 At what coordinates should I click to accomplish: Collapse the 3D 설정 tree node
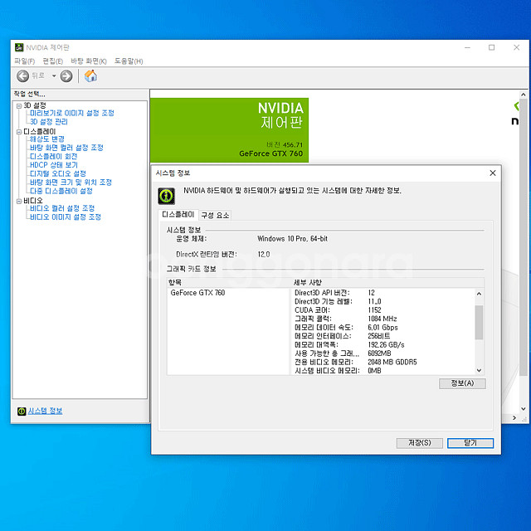19,106
